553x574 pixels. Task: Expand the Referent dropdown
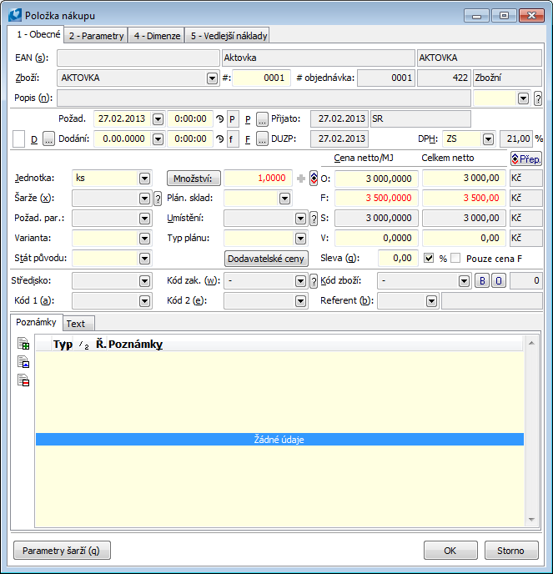[431, 301]
